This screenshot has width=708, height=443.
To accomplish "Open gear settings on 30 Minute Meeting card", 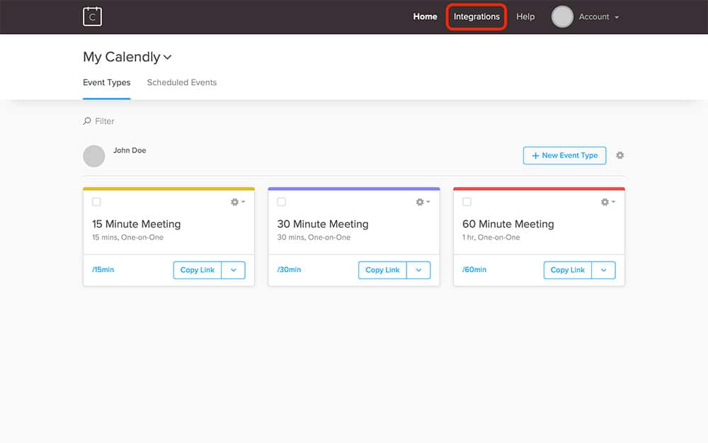I will (x=422, y=202).
